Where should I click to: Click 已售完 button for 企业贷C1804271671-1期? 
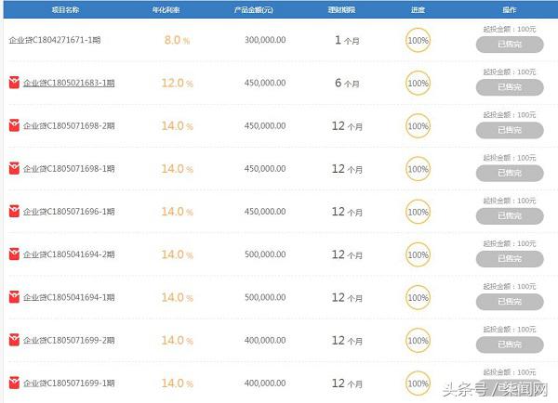click(x=510, y=45)
